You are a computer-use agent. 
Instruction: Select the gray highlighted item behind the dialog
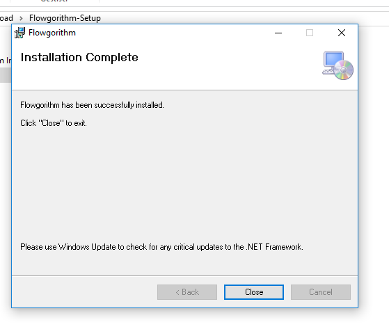coord(6,75)
